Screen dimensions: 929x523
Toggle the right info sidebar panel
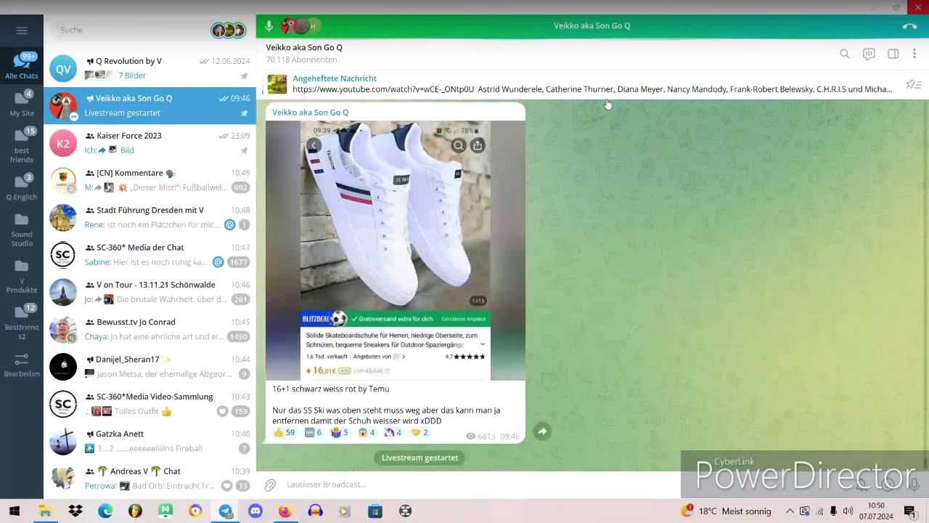click(x=893, y=54)
